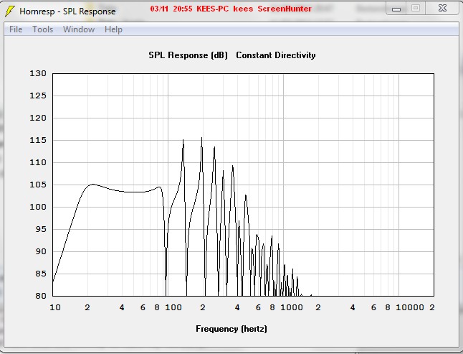
Task: Close the Hornresp SPL Response window
Action: point(442,9)
